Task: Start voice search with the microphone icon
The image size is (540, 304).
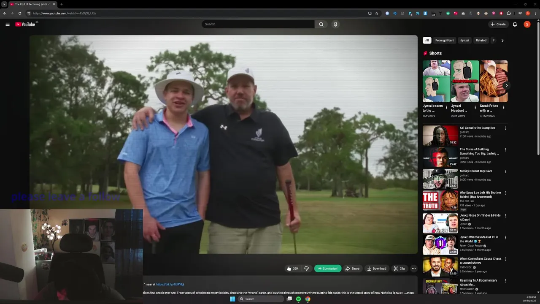Action: click(x=335, y=24)
